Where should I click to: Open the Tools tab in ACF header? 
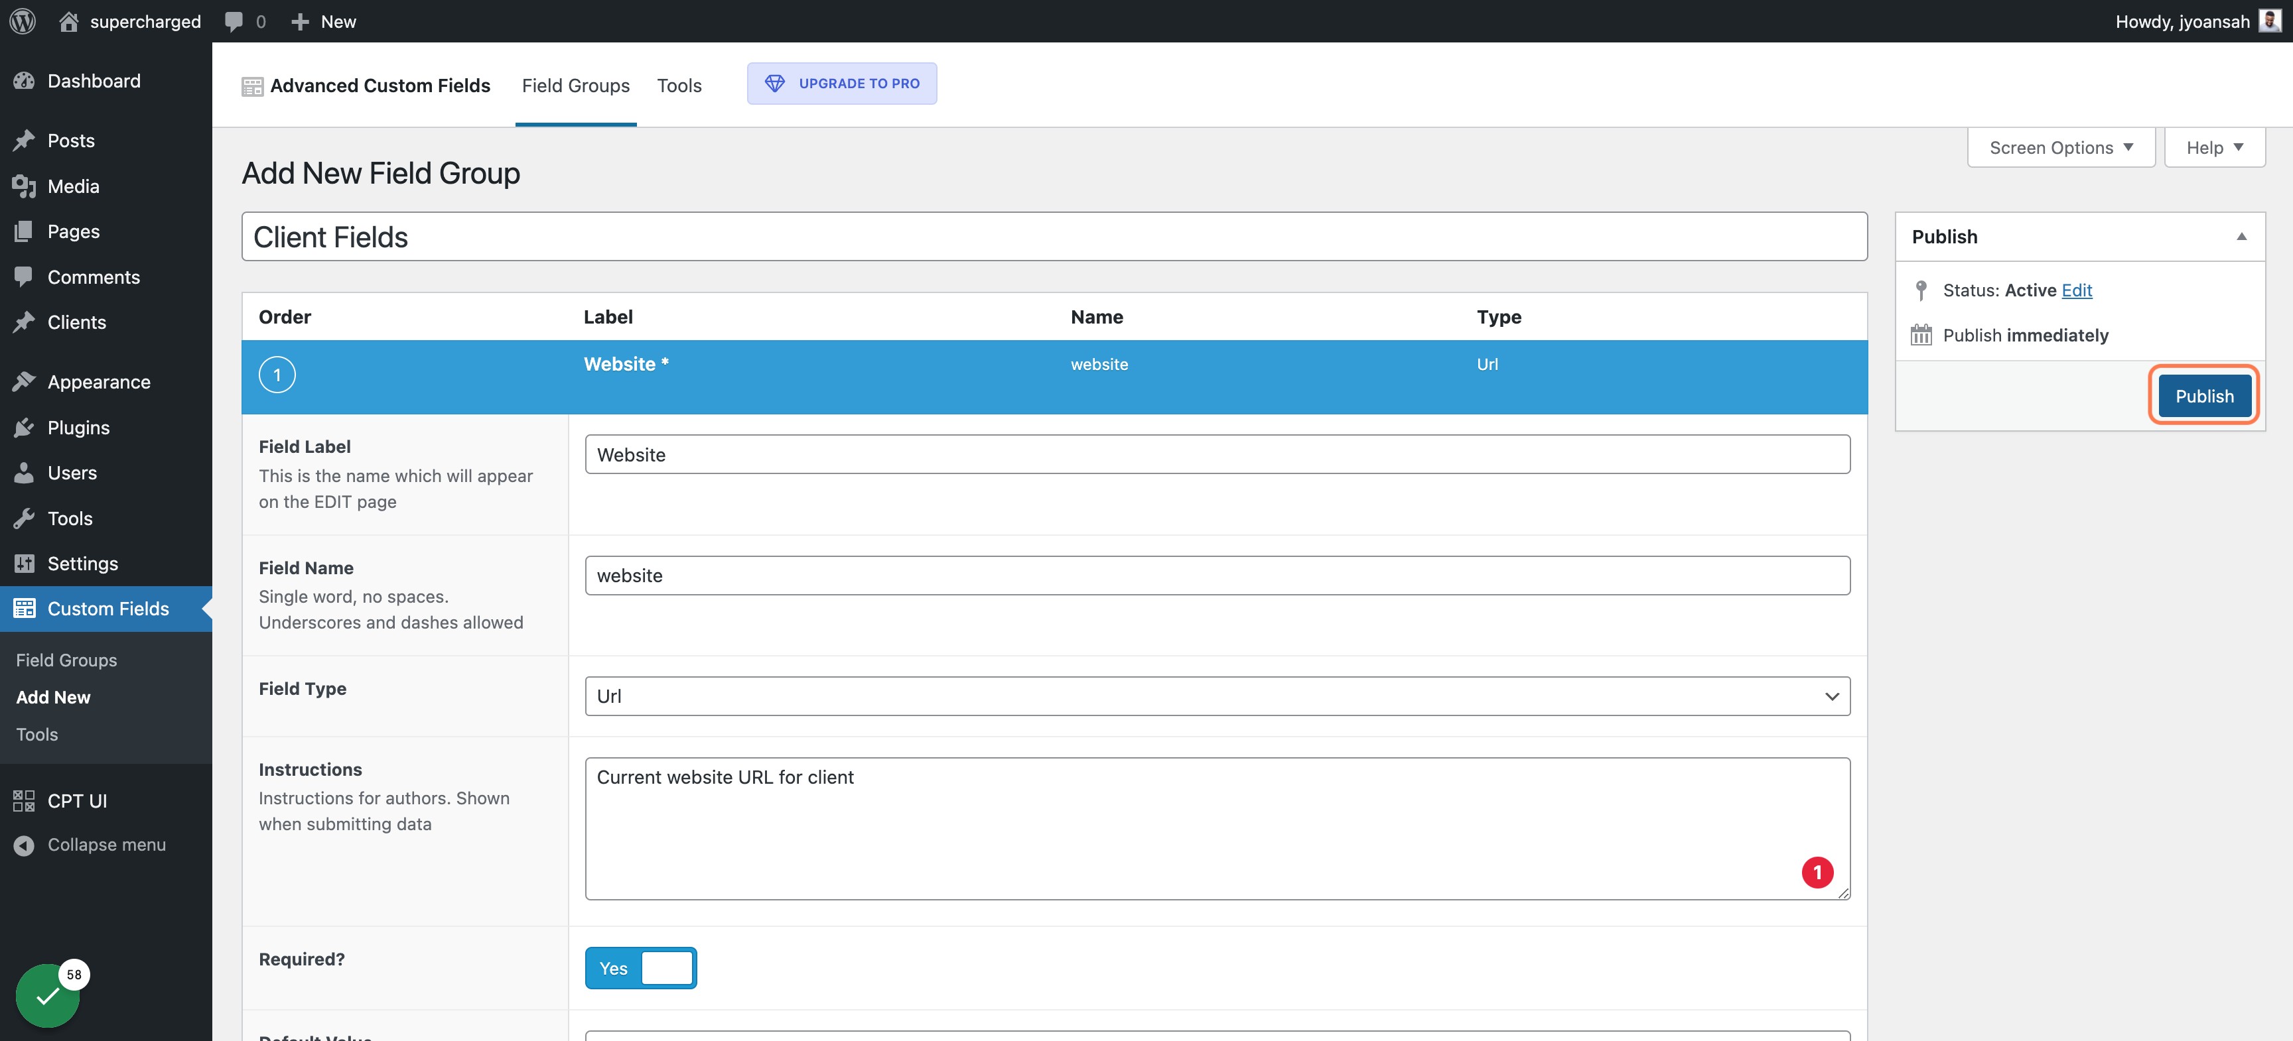coord(679,86)
